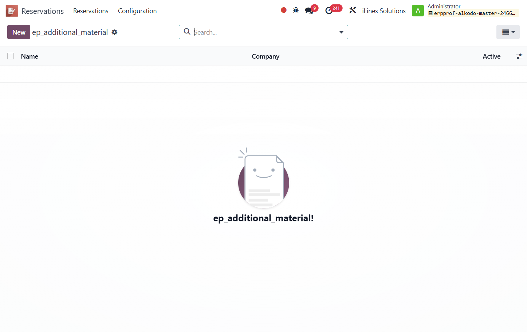527x332 pixels.
Task: Create a New record
Action: (x=19, y=32)
